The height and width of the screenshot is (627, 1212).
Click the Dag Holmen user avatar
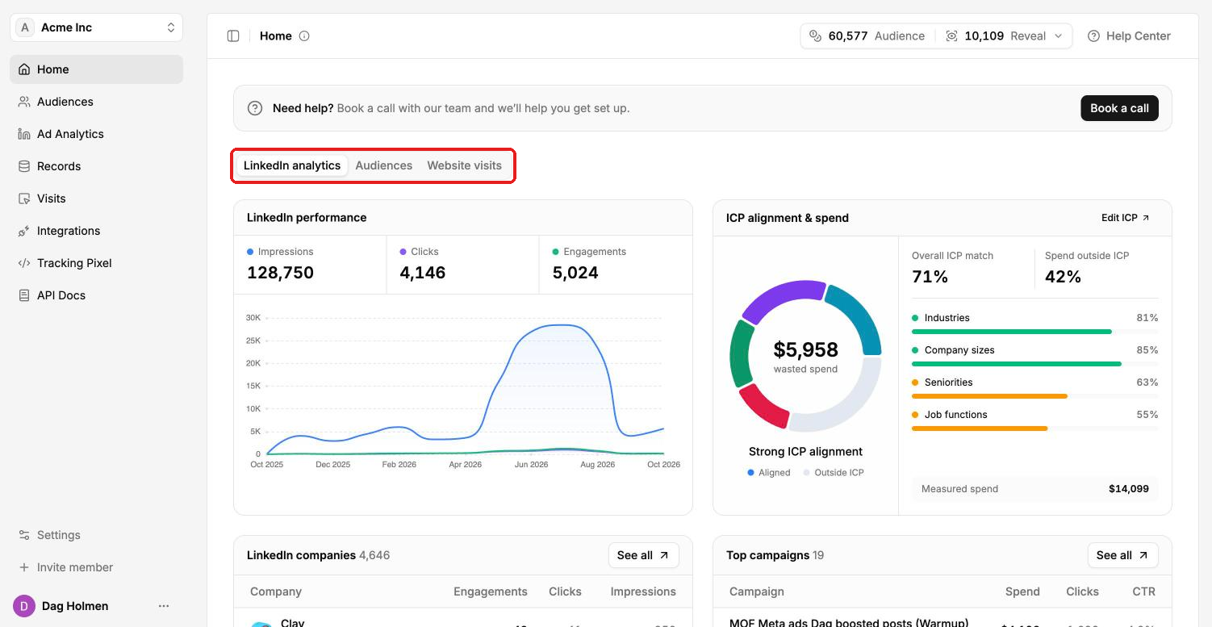[x=24, y=606]
